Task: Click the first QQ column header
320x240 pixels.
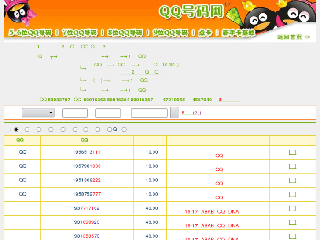Action: point(20,140)
